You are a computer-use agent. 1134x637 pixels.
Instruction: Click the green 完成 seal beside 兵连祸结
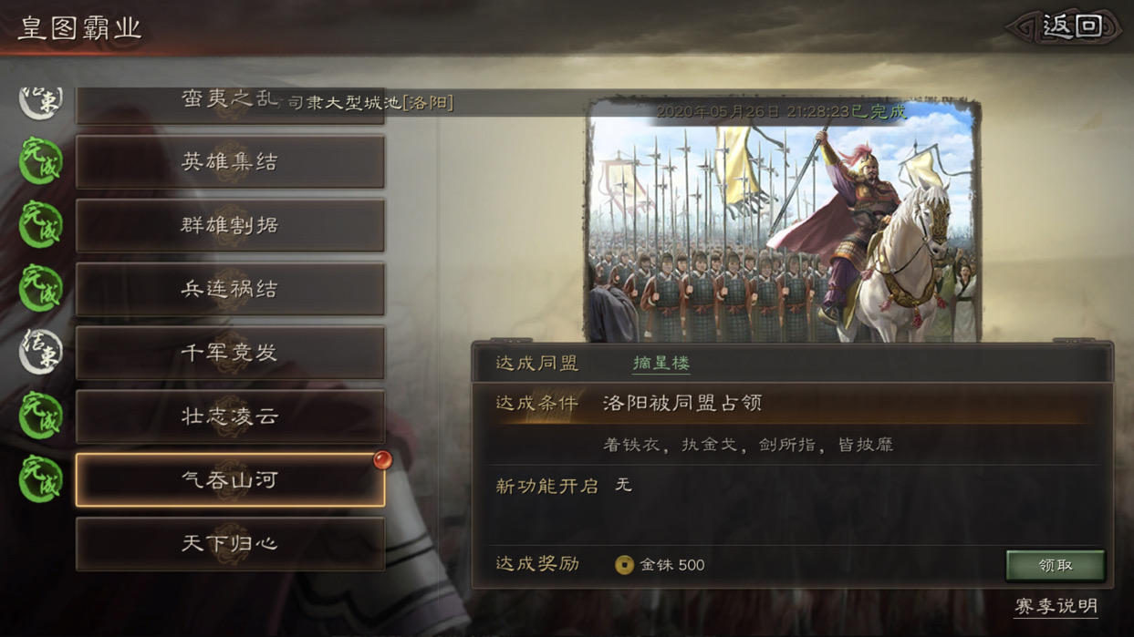(x=41, y=289)
